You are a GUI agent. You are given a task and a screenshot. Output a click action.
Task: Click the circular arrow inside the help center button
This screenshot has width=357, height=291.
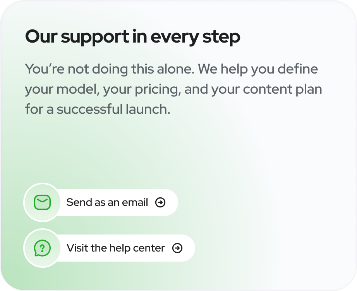point(178,248)
